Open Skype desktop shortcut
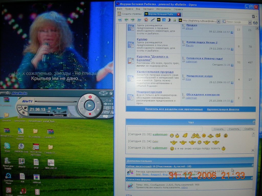This screenshot has height=196, width=262. [7, 147]
